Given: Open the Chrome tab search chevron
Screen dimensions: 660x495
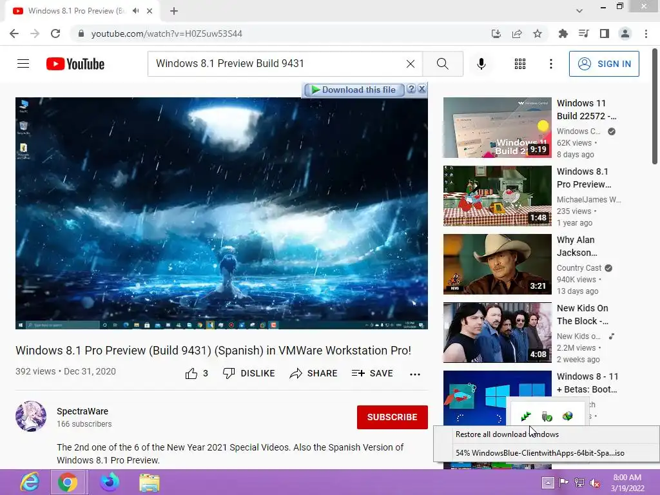Looking at the screenshot, I should click(x=579, y=11).
